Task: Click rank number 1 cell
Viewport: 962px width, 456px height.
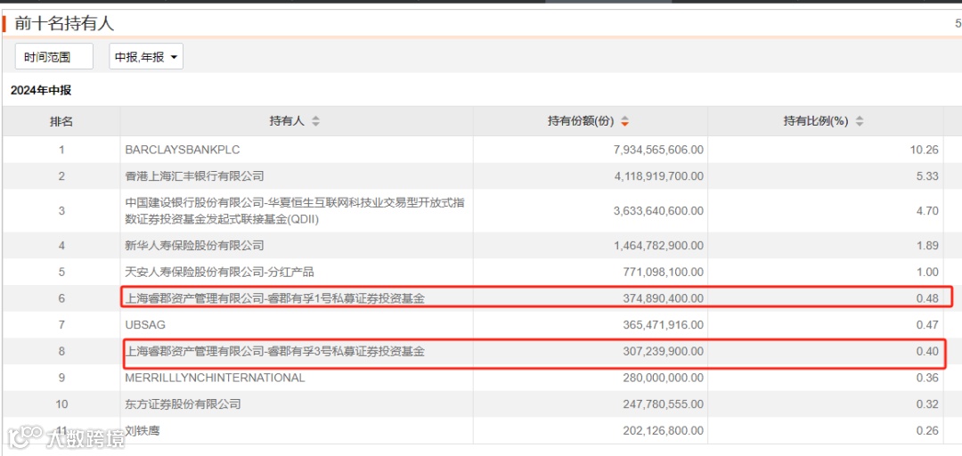Action: 61,149
